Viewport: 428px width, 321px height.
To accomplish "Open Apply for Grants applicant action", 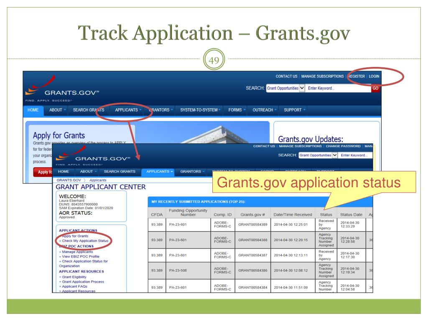I will (75, 236).
